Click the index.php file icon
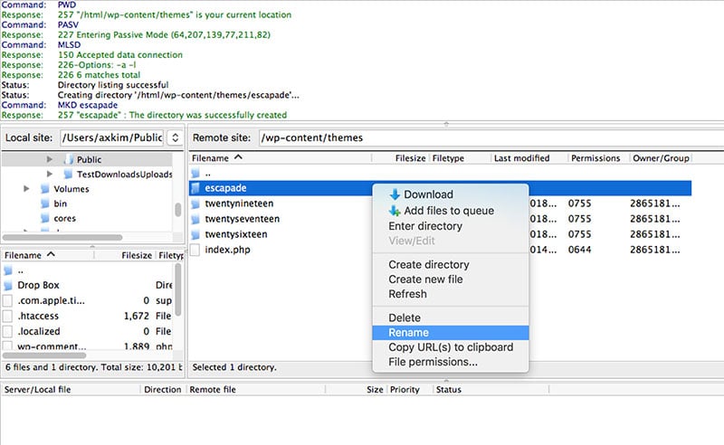Viewport: 724px width, 445px height. (x=195, y=250)
